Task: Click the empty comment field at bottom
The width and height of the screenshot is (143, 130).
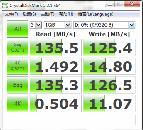Action: pos(71,120)
